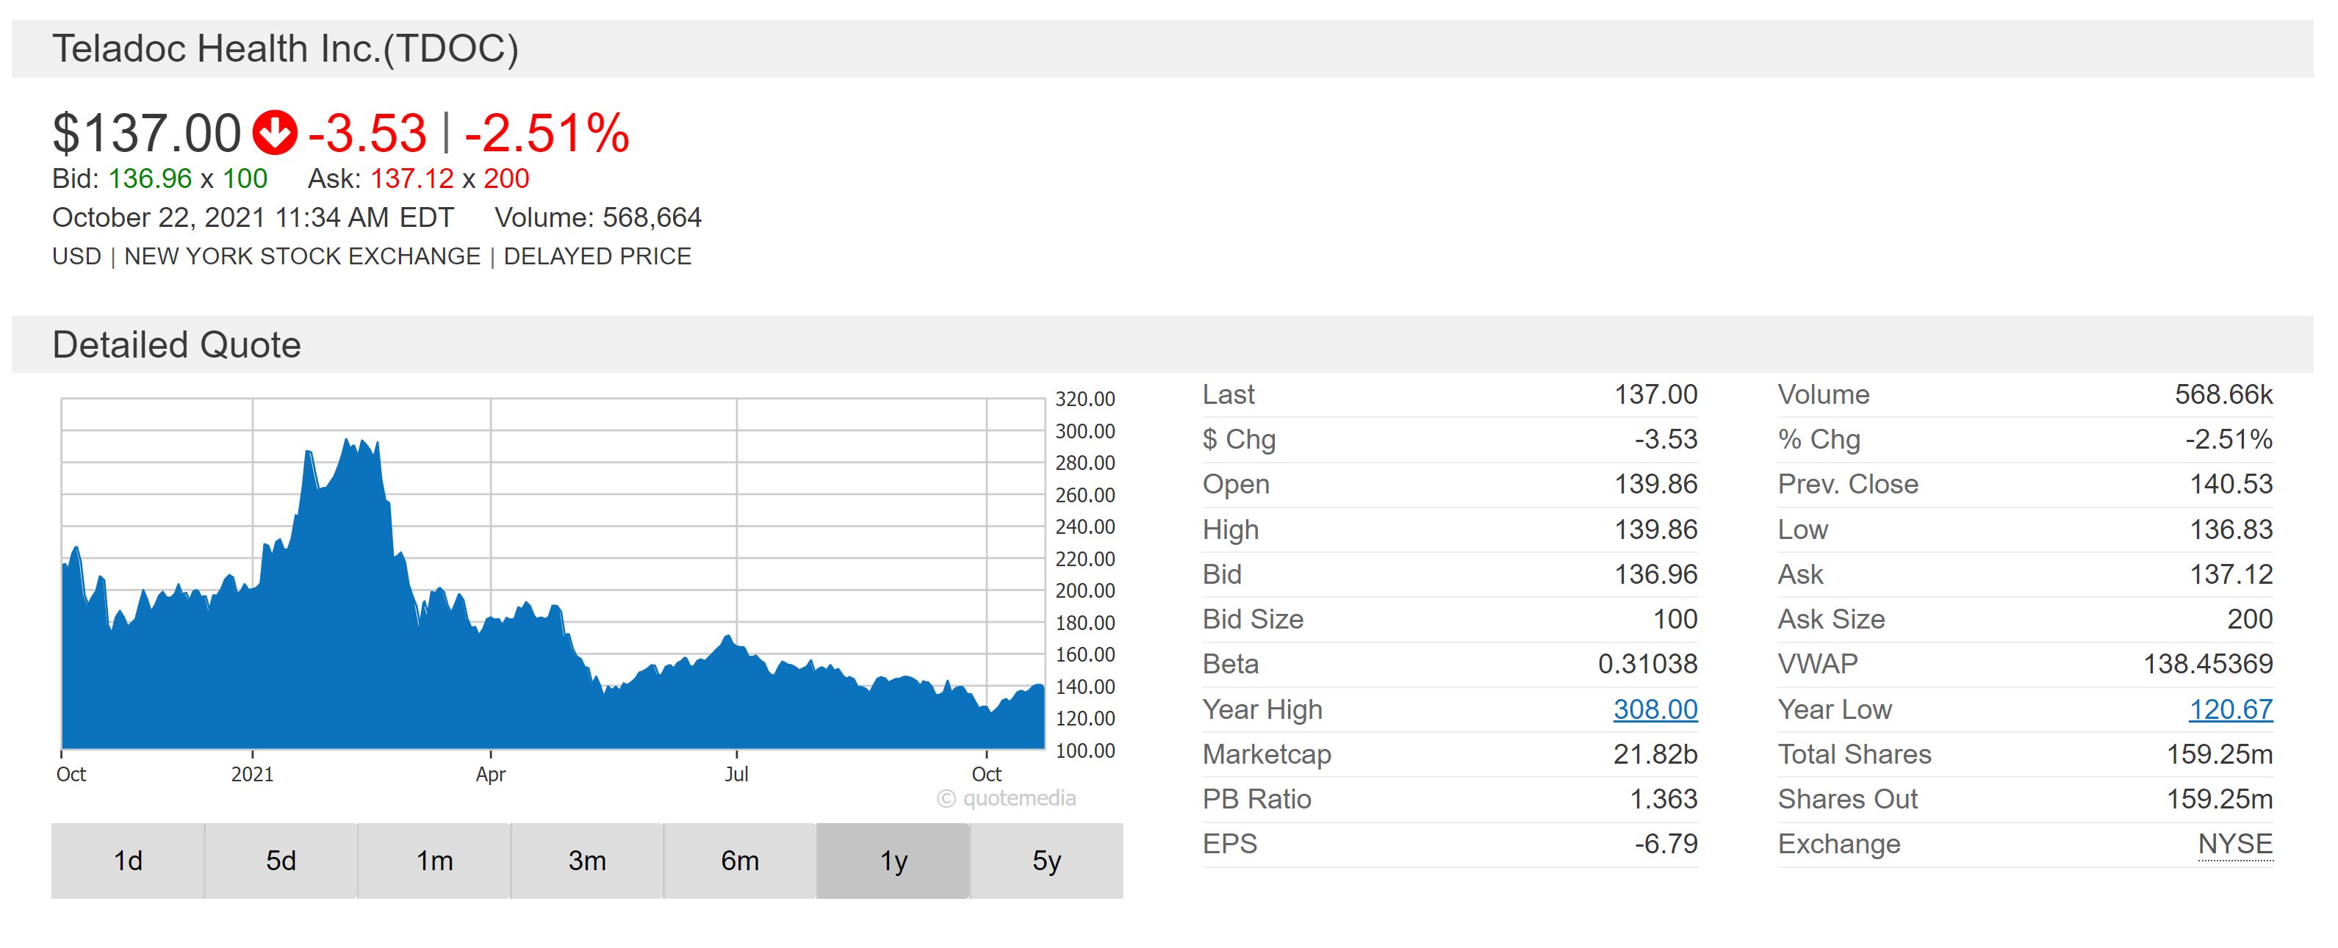This screenshot has height=948, width=2338.
Task: Show the 5y chart range
Action: pyautogui.click(x=1046, y=860)
